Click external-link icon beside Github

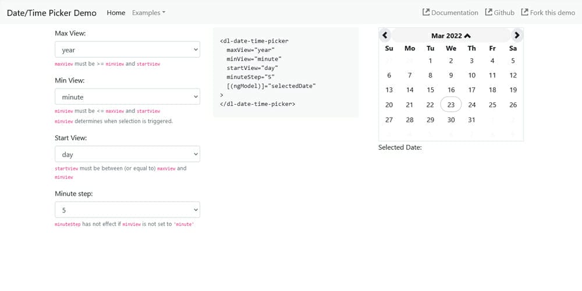tap(488, 12)
